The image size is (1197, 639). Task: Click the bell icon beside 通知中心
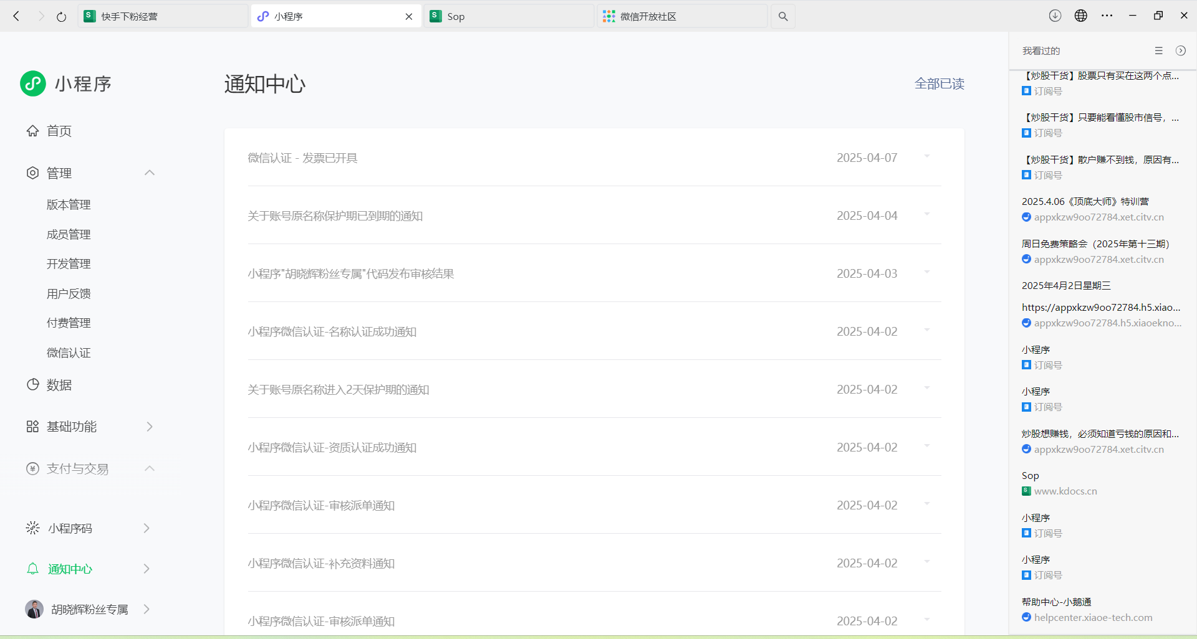[x=32, y=569]
